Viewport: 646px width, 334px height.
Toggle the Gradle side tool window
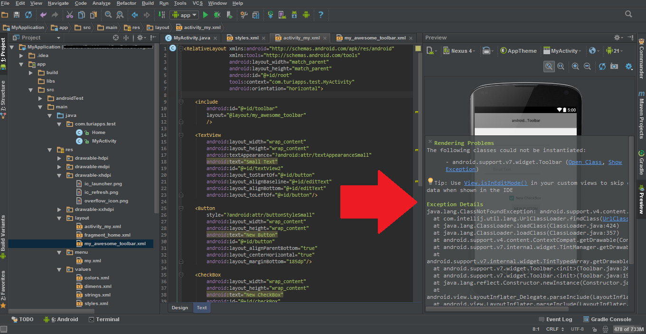click(642, 162)
